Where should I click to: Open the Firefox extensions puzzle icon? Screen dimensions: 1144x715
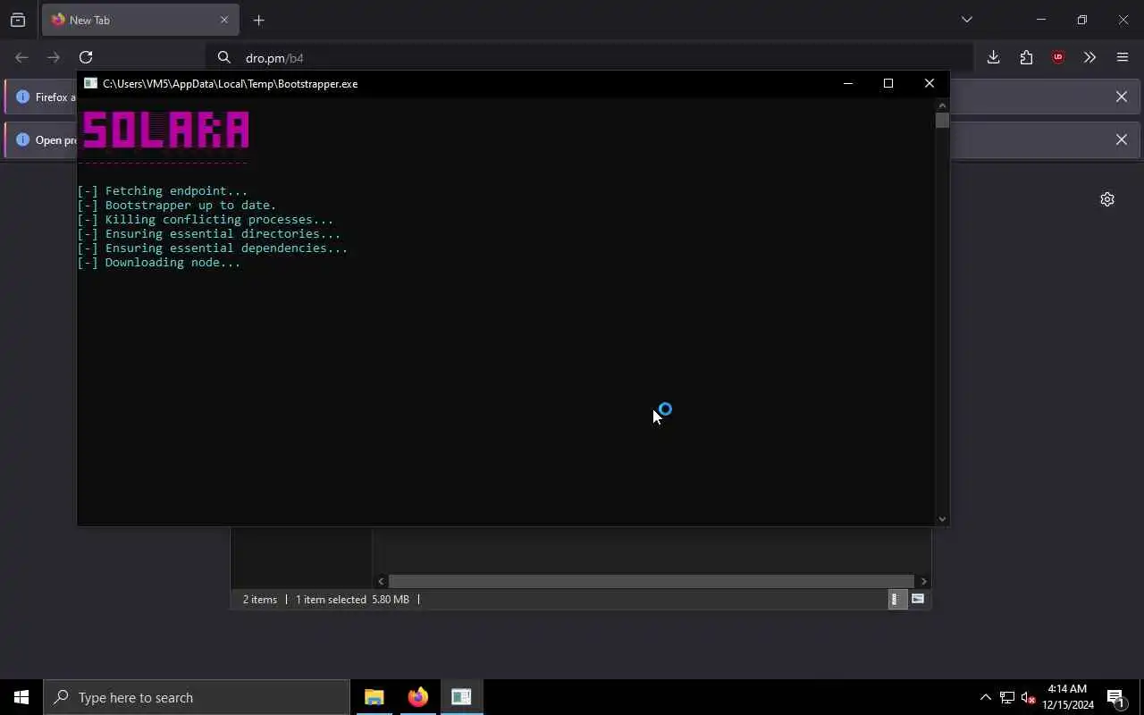(x=1026, y=57)
